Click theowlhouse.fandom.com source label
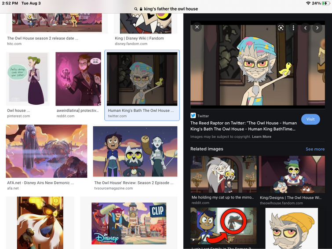The width and height of the screenshot is (332, 249). point(281,203)
